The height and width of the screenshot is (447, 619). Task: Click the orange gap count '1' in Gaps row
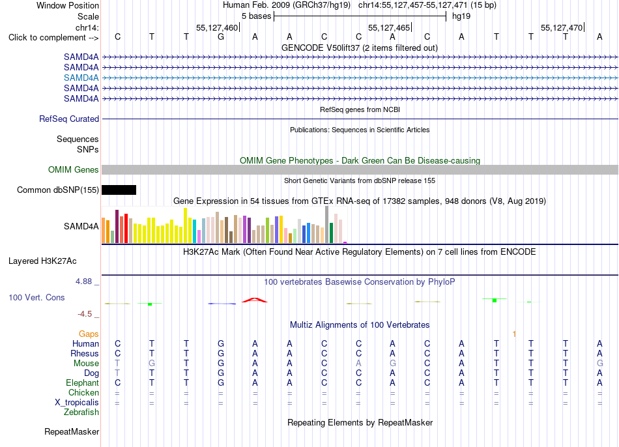pos(514,334)
